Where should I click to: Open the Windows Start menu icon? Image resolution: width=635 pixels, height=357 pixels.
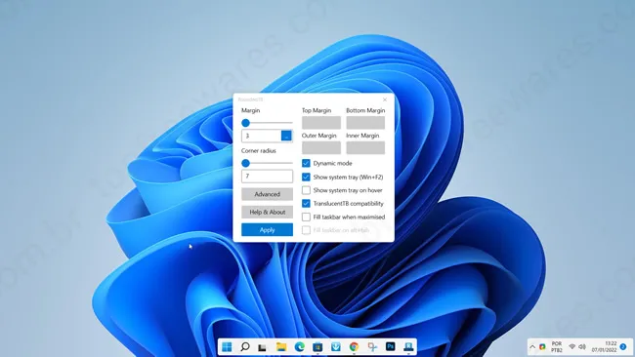pos(227,347)
